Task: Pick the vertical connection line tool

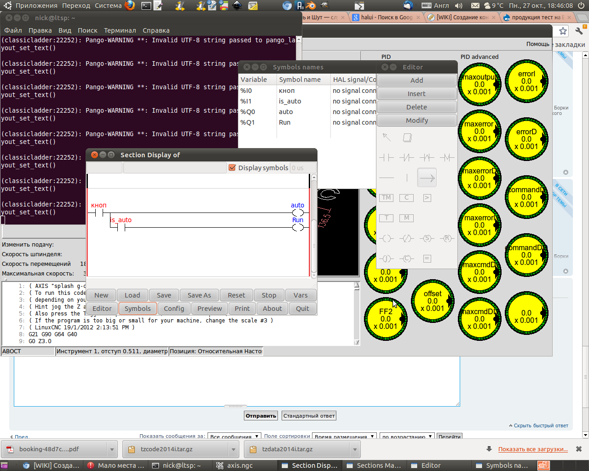Action: (x=407, y=178)
